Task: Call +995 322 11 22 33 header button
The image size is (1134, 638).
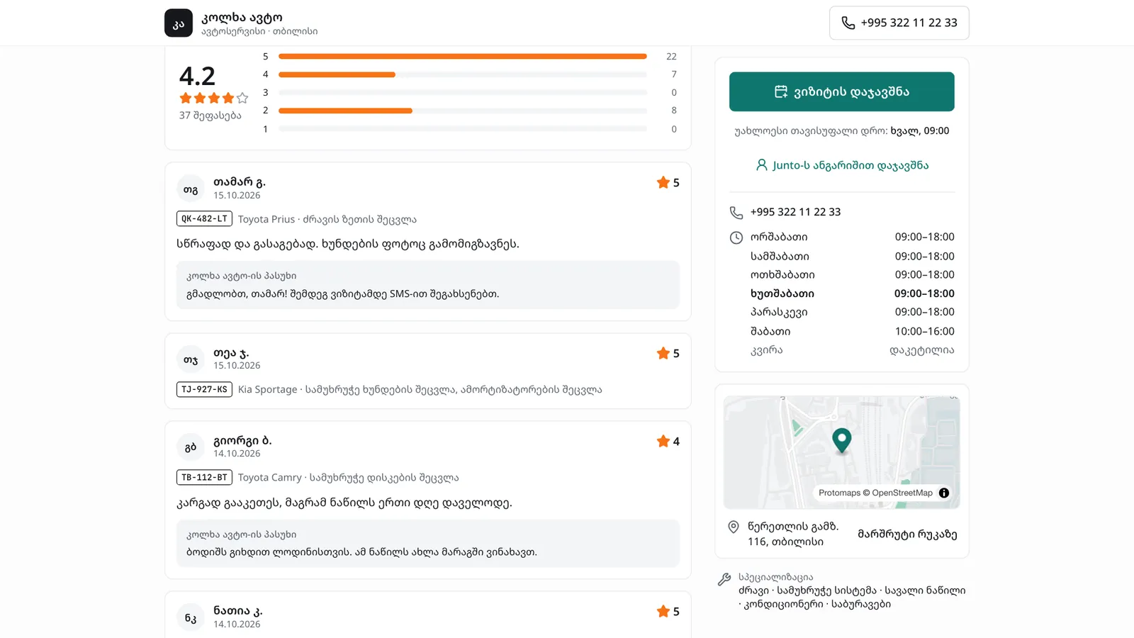Action: click(899, 23)
